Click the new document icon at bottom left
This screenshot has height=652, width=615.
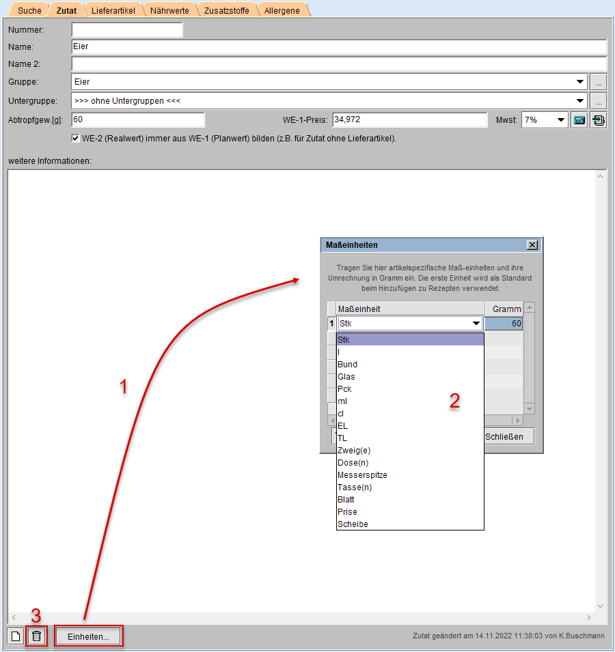click(16, 636)
